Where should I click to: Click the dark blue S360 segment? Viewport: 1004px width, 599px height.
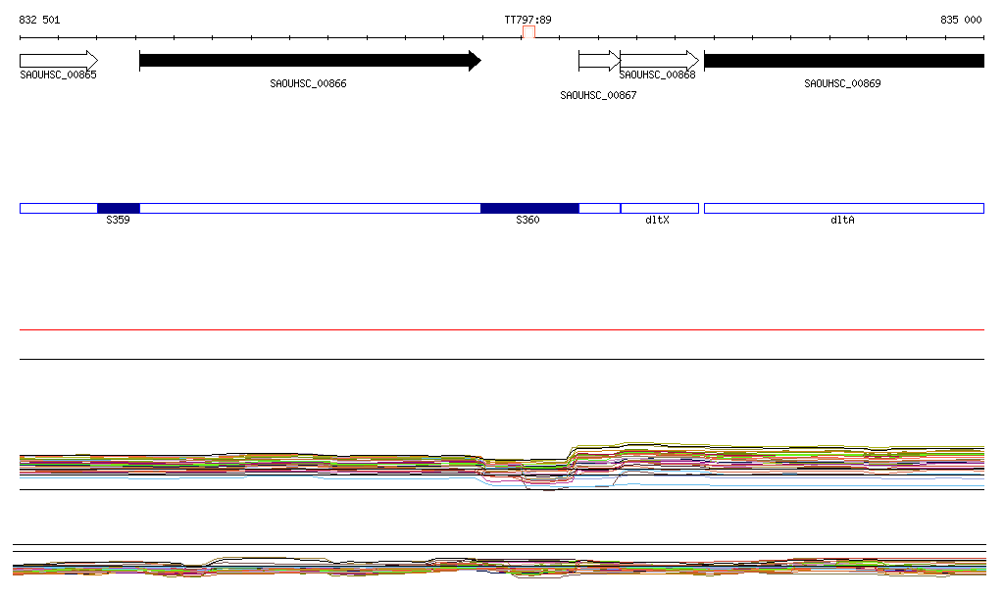pos(529,208)
